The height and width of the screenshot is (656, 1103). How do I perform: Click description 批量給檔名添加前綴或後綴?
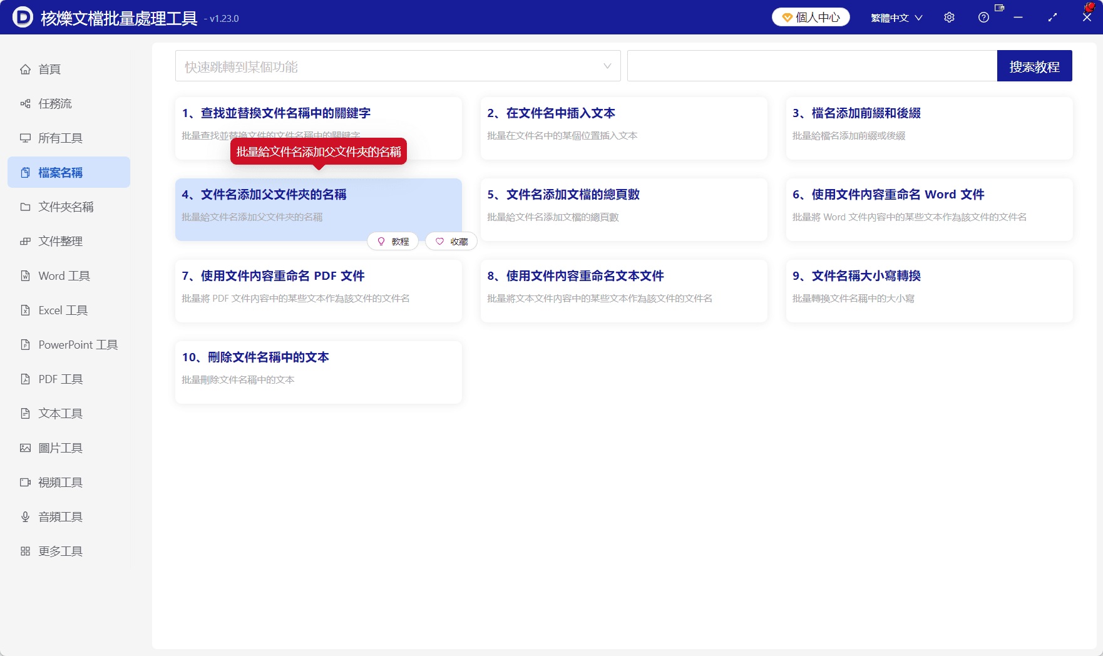tap(849, 136)
